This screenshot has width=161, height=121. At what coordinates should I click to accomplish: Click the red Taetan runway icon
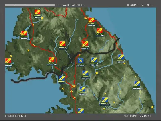point(8,61)
